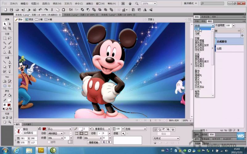Screen dimensions: 247x154
Task: Click the 编辑笔触 button
Action: pyautogui.click(x=94, y=142)
